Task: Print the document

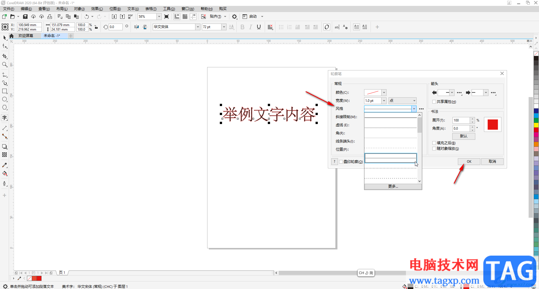Action: point(50,17)
